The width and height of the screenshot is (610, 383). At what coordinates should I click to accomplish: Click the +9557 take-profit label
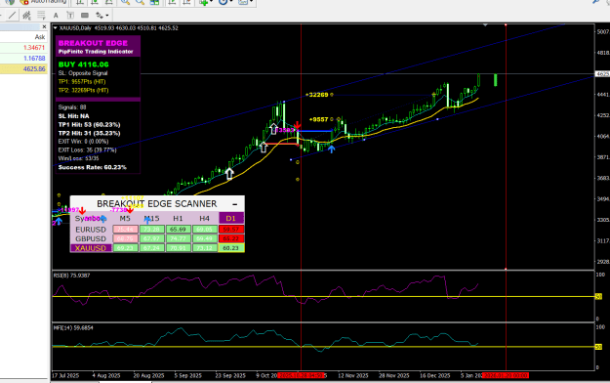click(318, 119)
